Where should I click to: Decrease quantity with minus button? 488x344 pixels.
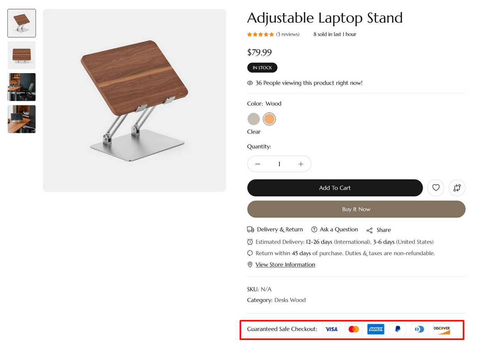[257, 164]
